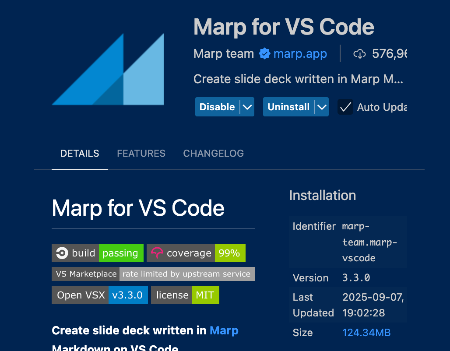Click the download count cloud icon
Viewport: 450px width, 351px height.
[x=359, y=54]
